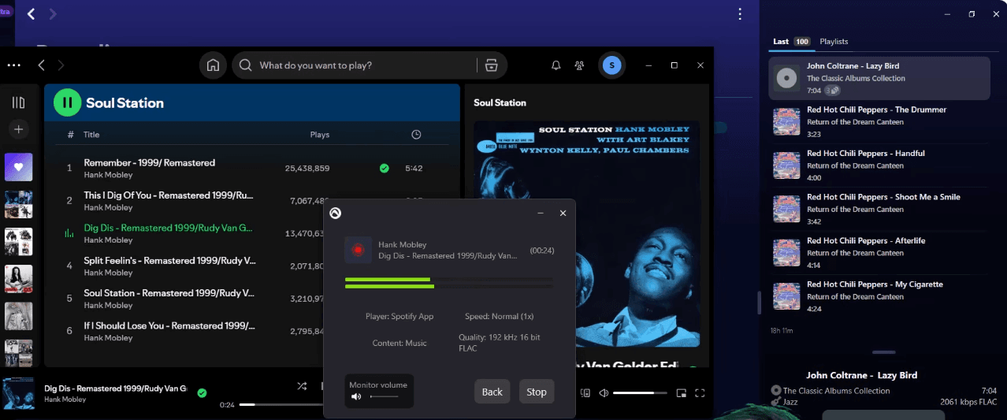Viewport: 1007px width, 420px height.
Task: Click album art beside The Drummer
Action: (x=786, y=122)
